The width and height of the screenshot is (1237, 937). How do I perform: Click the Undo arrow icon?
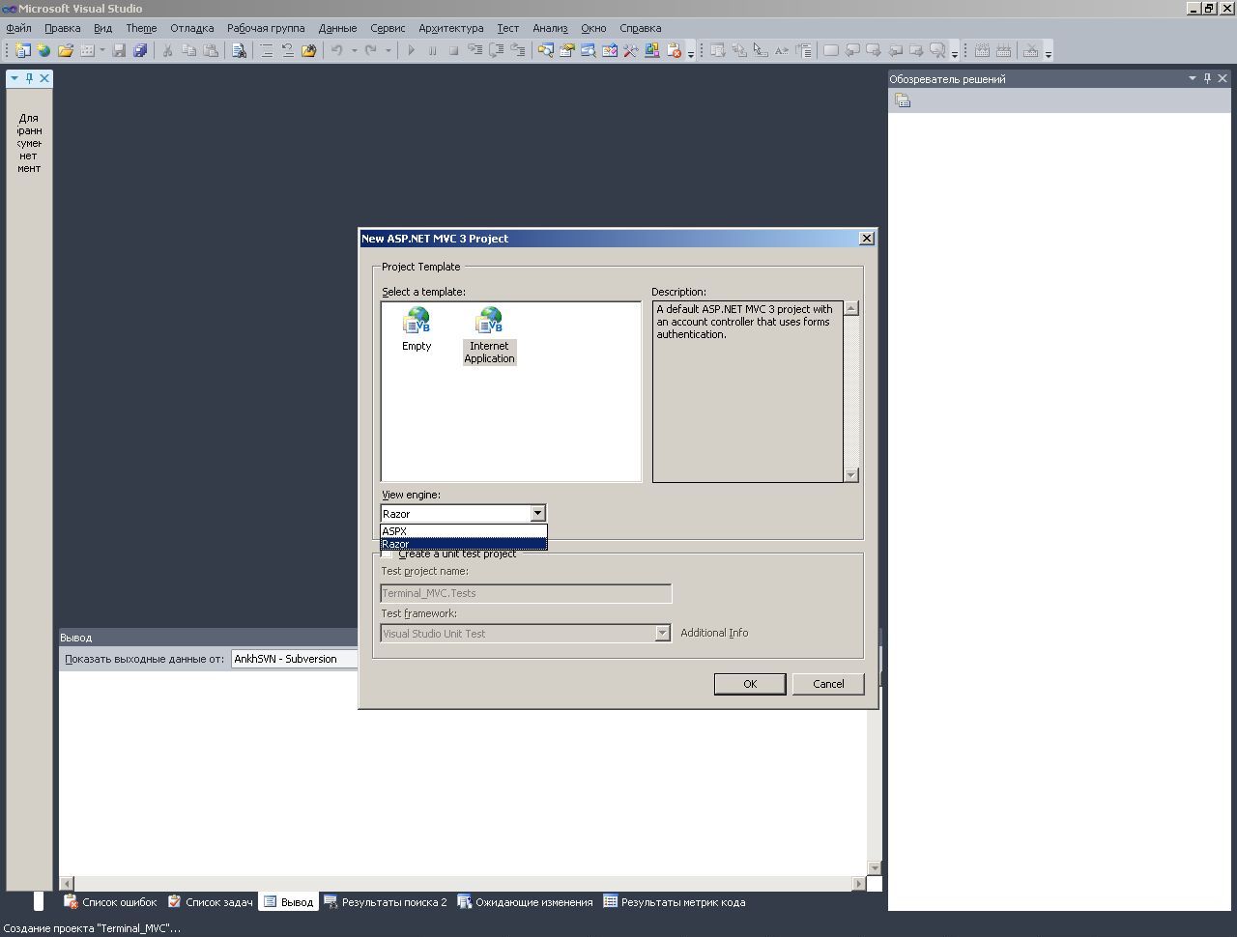pyautogui.click(x=337, y=50)
